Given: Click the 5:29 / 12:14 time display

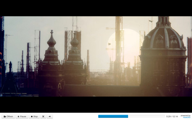Looking at the screenshot, I should click(x=172, y=116).
